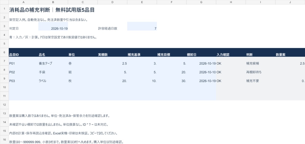Click the 品目ID header cell
This screenshot has width=305, height=144.
coord(24,52)
